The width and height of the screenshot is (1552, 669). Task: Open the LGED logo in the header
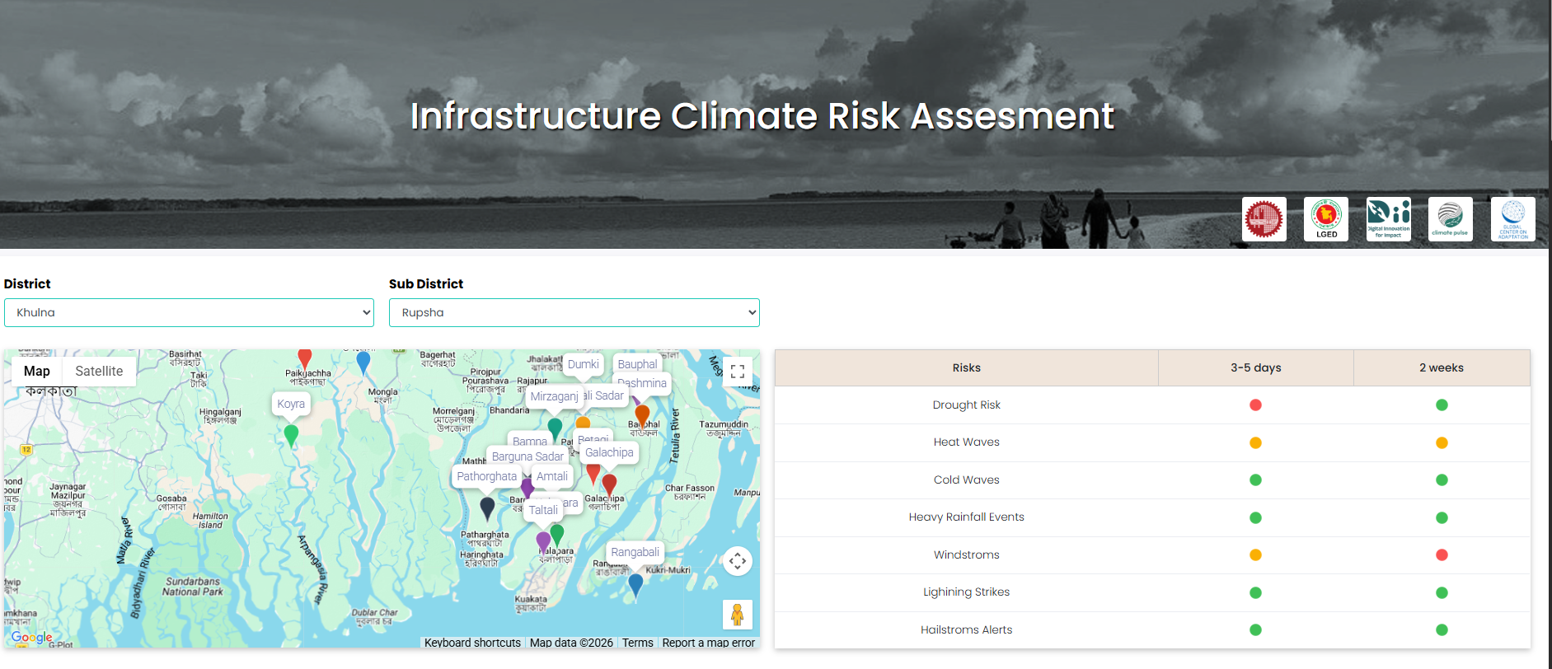click(x=1326, y=219)
